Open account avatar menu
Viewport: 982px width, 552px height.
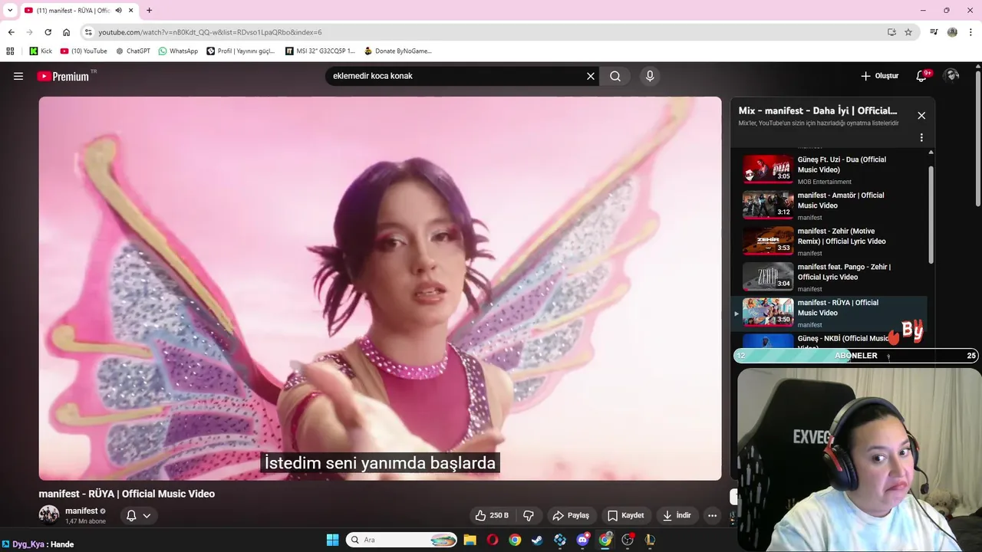coord(952,75)
